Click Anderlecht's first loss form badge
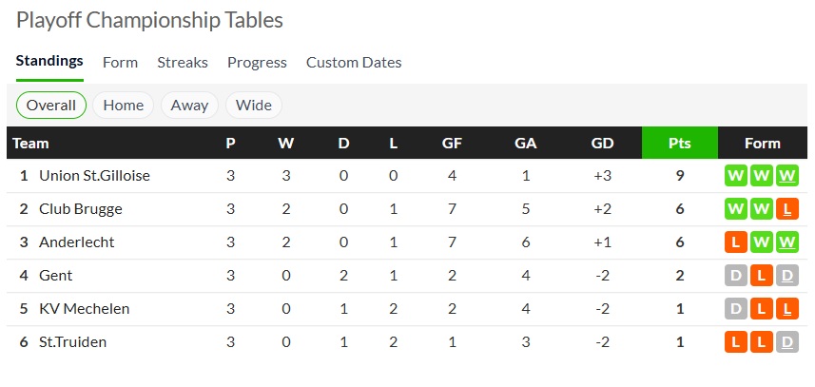 [735, 242]
